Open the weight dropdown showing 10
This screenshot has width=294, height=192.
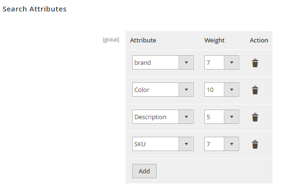[221, 90]
